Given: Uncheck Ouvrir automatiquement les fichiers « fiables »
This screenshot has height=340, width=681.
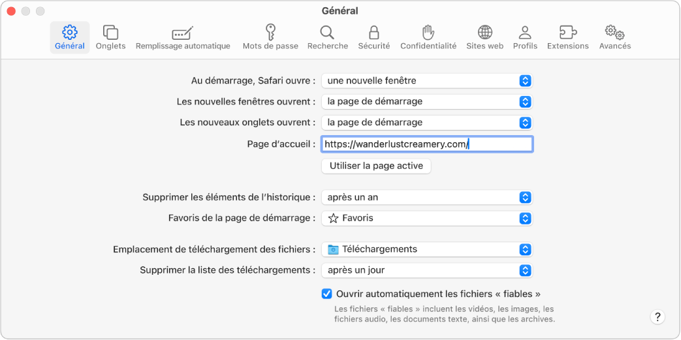Looking at the screenshot, I should [327, 294].
